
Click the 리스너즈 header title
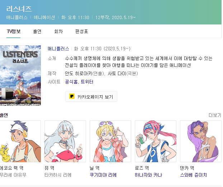pyautogui.click(x=19, y=9)
